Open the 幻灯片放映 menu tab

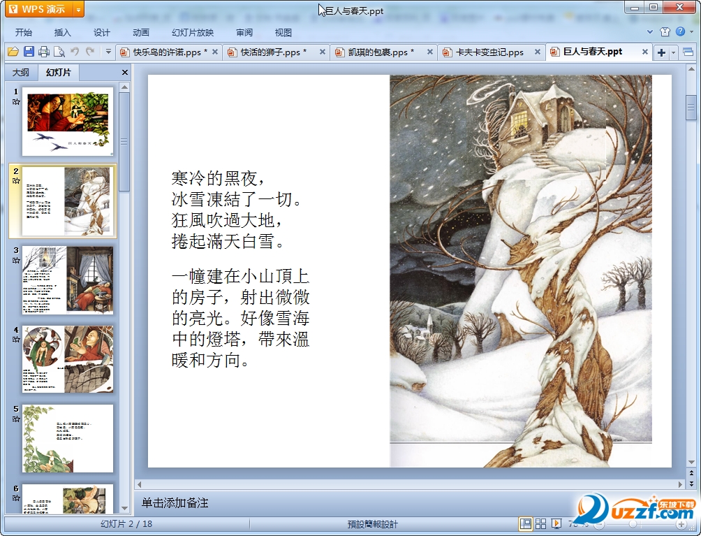click(x=193, y=32)
